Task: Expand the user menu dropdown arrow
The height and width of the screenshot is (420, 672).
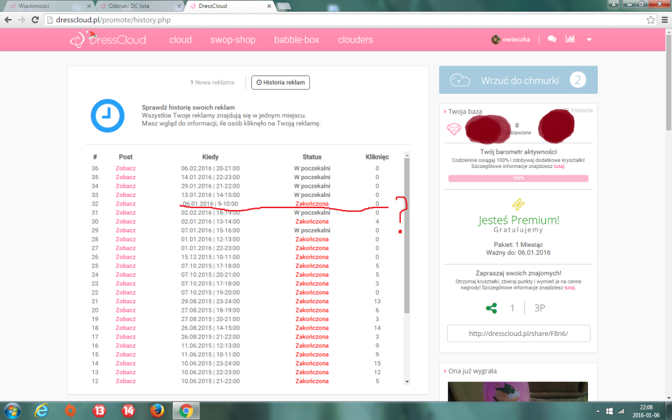Action: pos(589,40)
